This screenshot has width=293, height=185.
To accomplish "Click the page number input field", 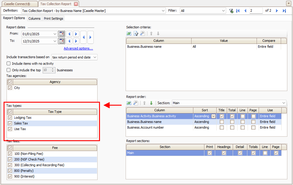I will point(256,11).
